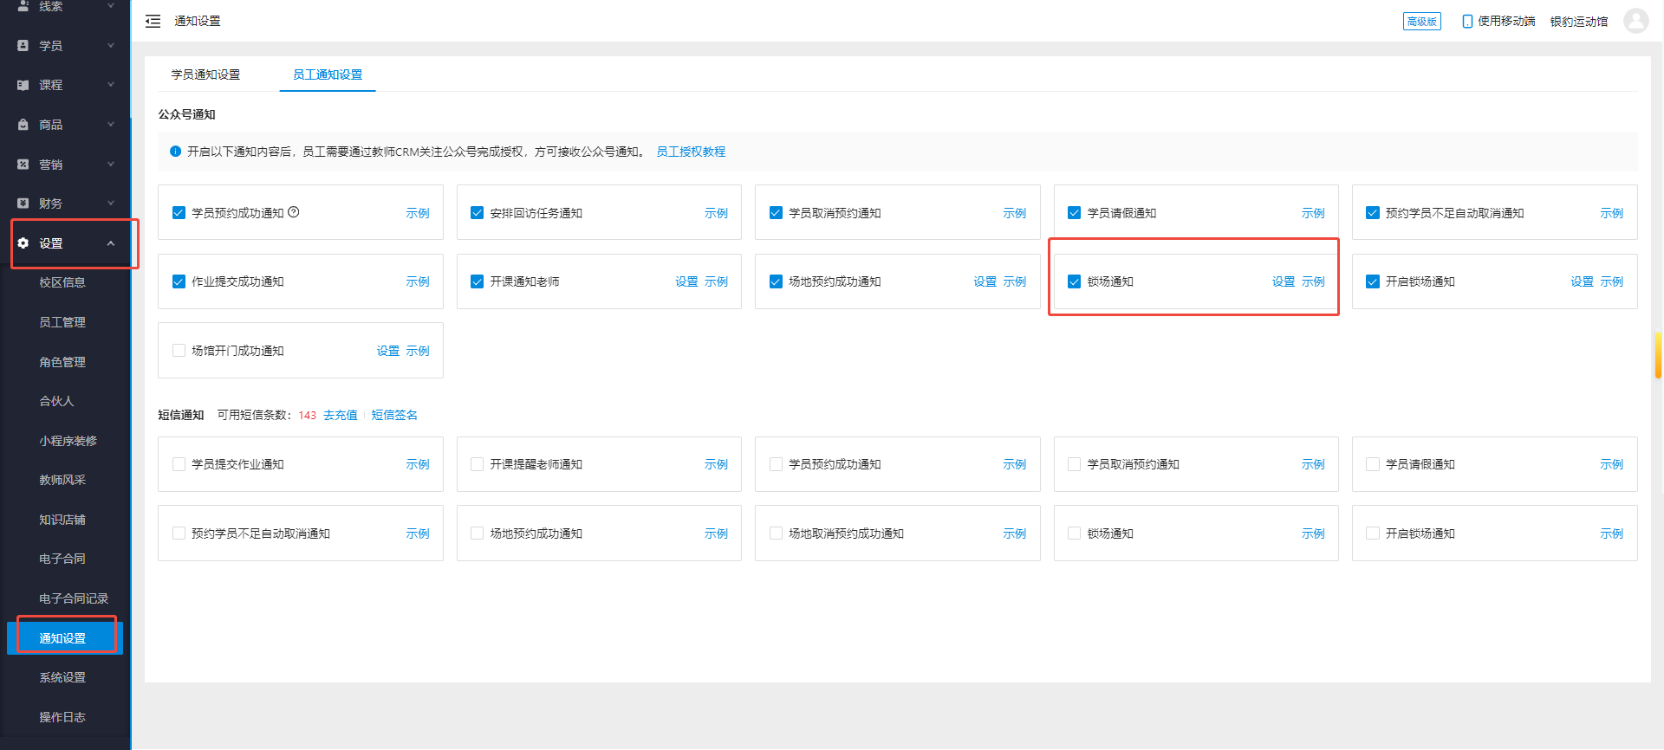Open 小程序装修 in sidebar
The height and width of the screenshot is (750, 1664).
point(68,441)
